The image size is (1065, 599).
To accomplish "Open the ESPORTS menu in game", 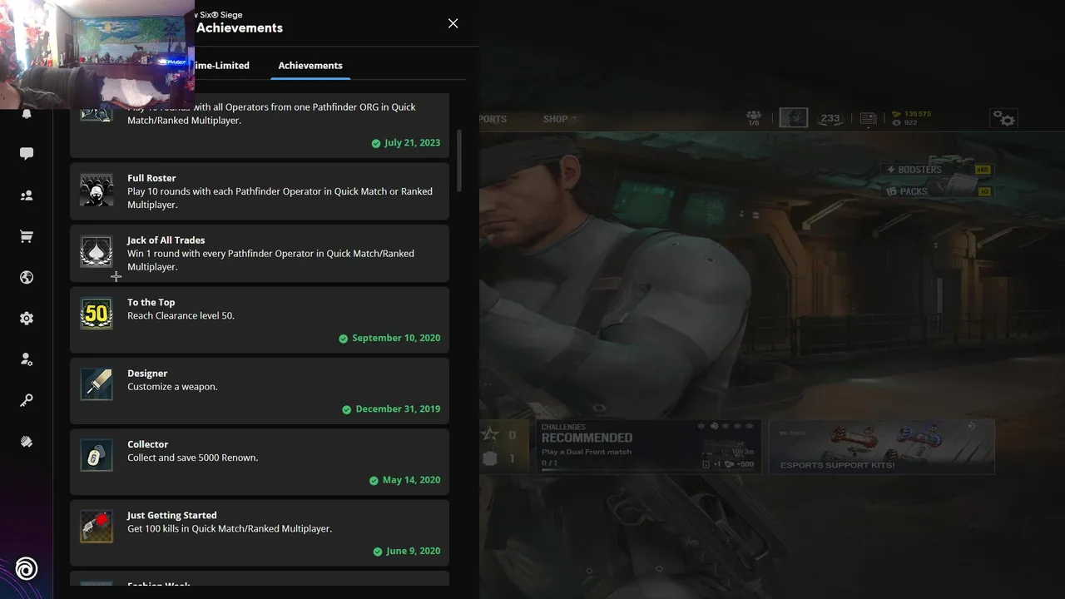I will coord(493,119).
